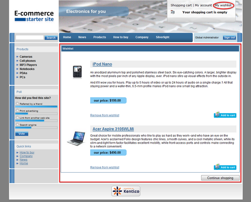Click the Acer price label $490.00
Viewport: 251px width, 202px height.
108,153
